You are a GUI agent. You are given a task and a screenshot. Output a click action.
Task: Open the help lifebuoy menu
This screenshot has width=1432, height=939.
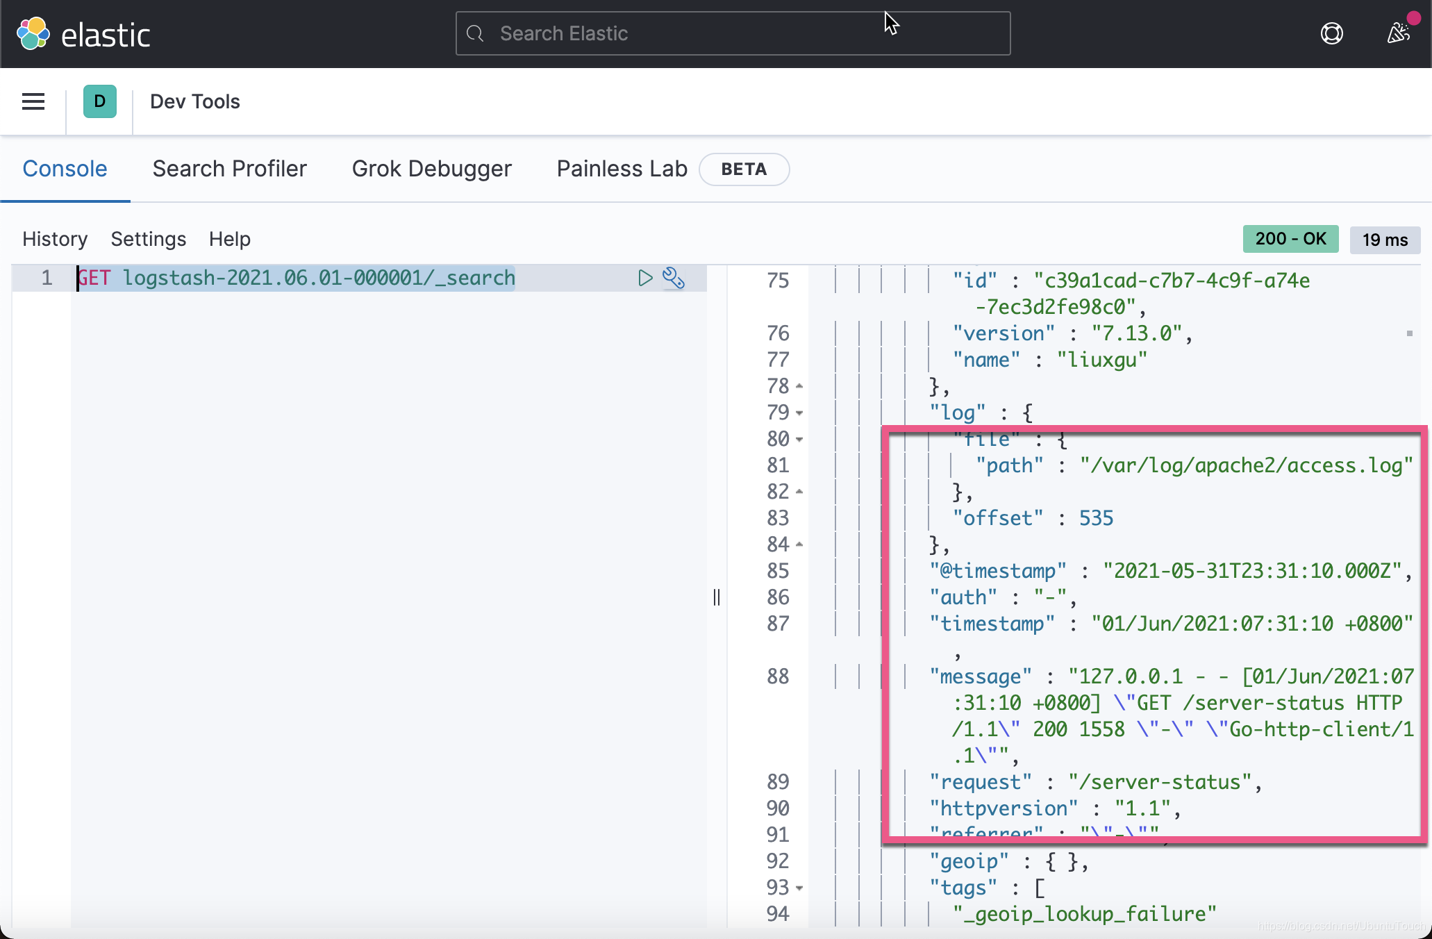click(1331, 33)
